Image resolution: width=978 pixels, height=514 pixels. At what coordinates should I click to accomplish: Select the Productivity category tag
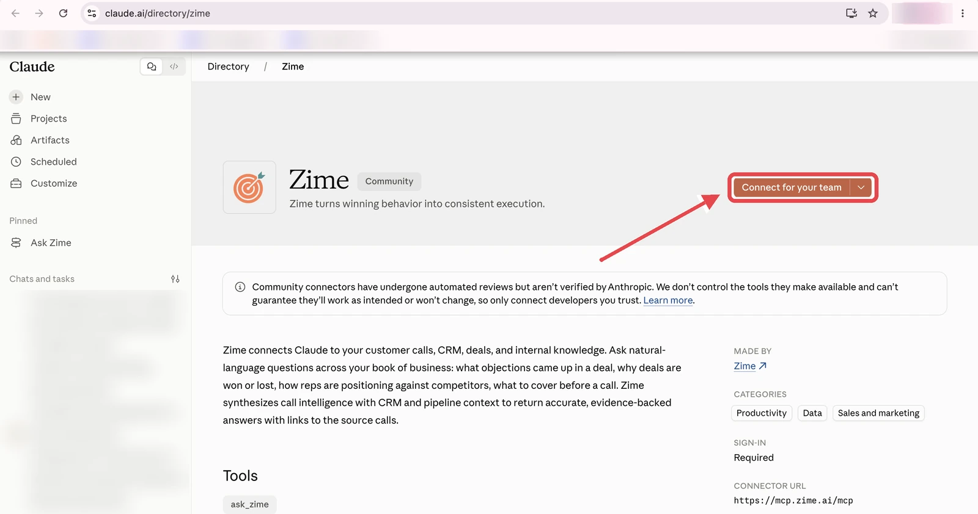coord(762,413)
